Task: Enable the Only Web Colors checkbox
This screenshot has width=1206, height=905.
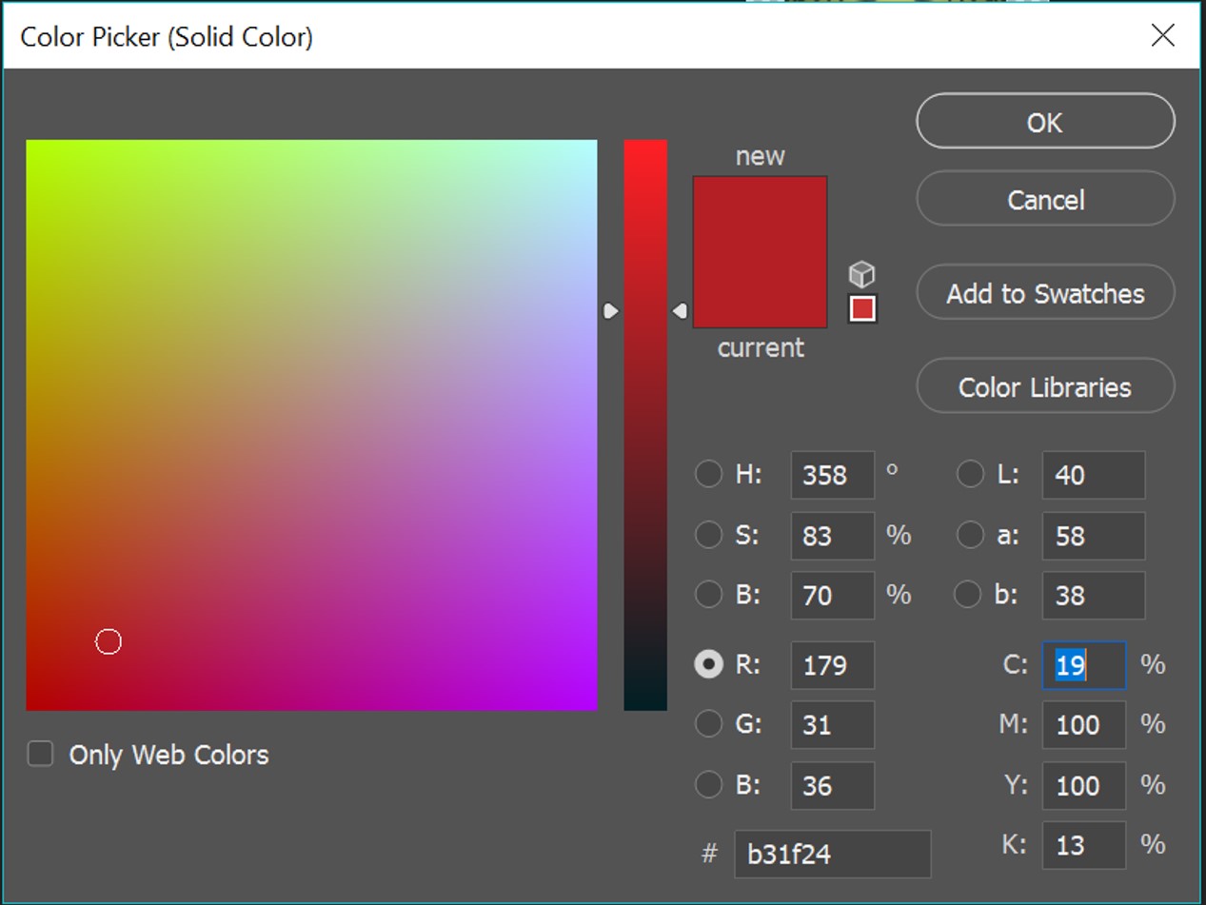Action: pos(40,755)
